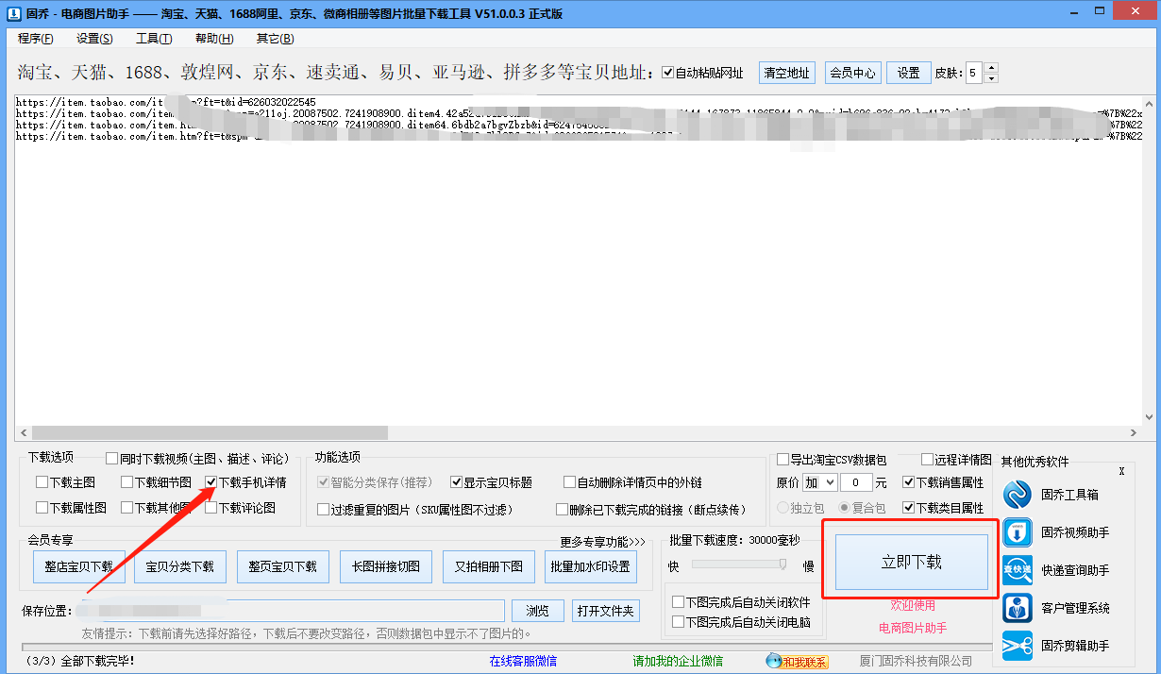Image resolution: width=1161 pixels, height=674 pixels.
Task: Open the 工具(T) menu
Action: point(154,39)
